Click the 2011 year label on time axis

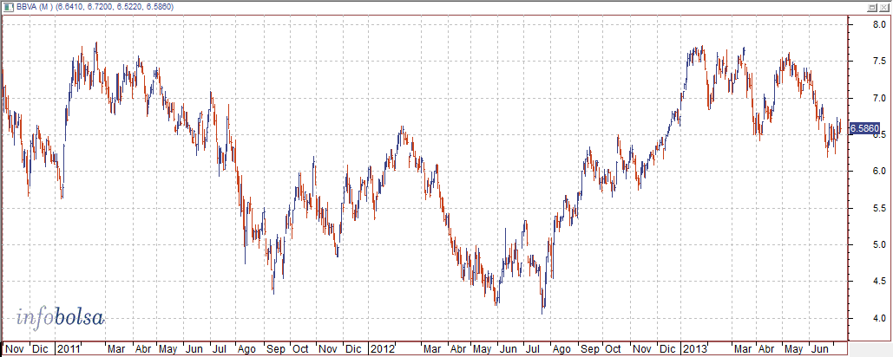tap(68, 348)
